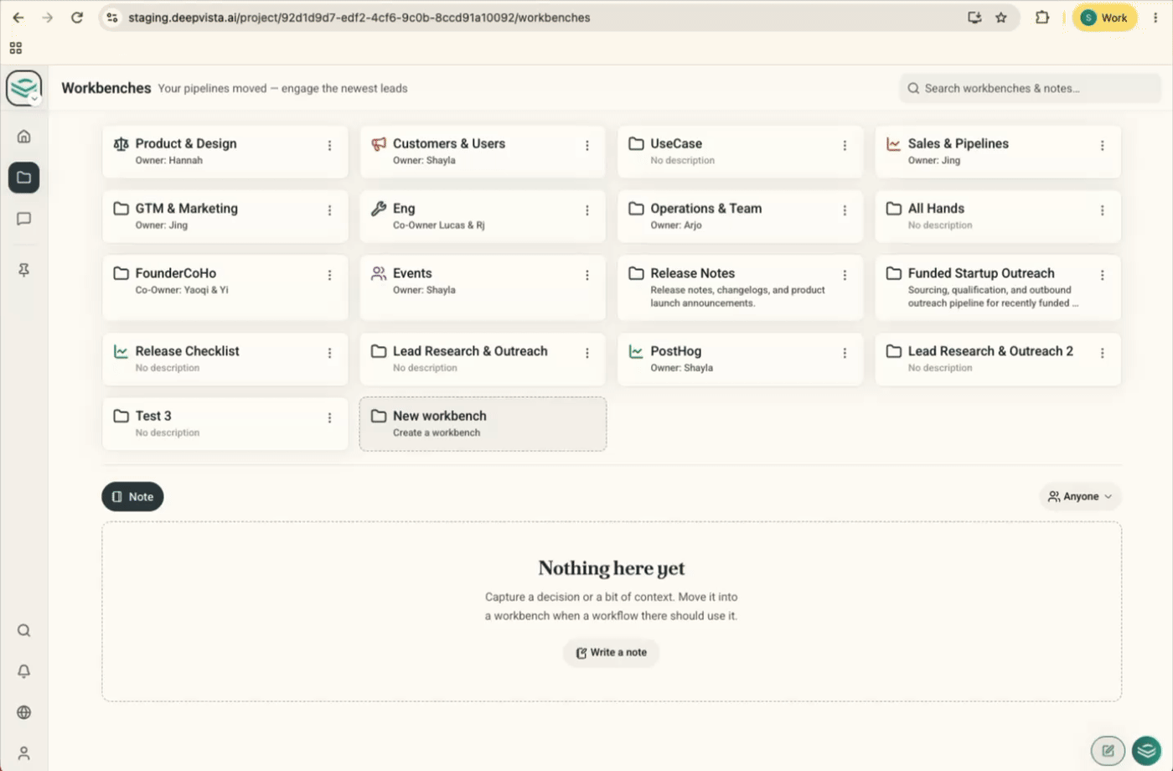Open the Home icon in sidebar
The width and height of the screenshot is (1173, 771).
[x=23, y=137]
